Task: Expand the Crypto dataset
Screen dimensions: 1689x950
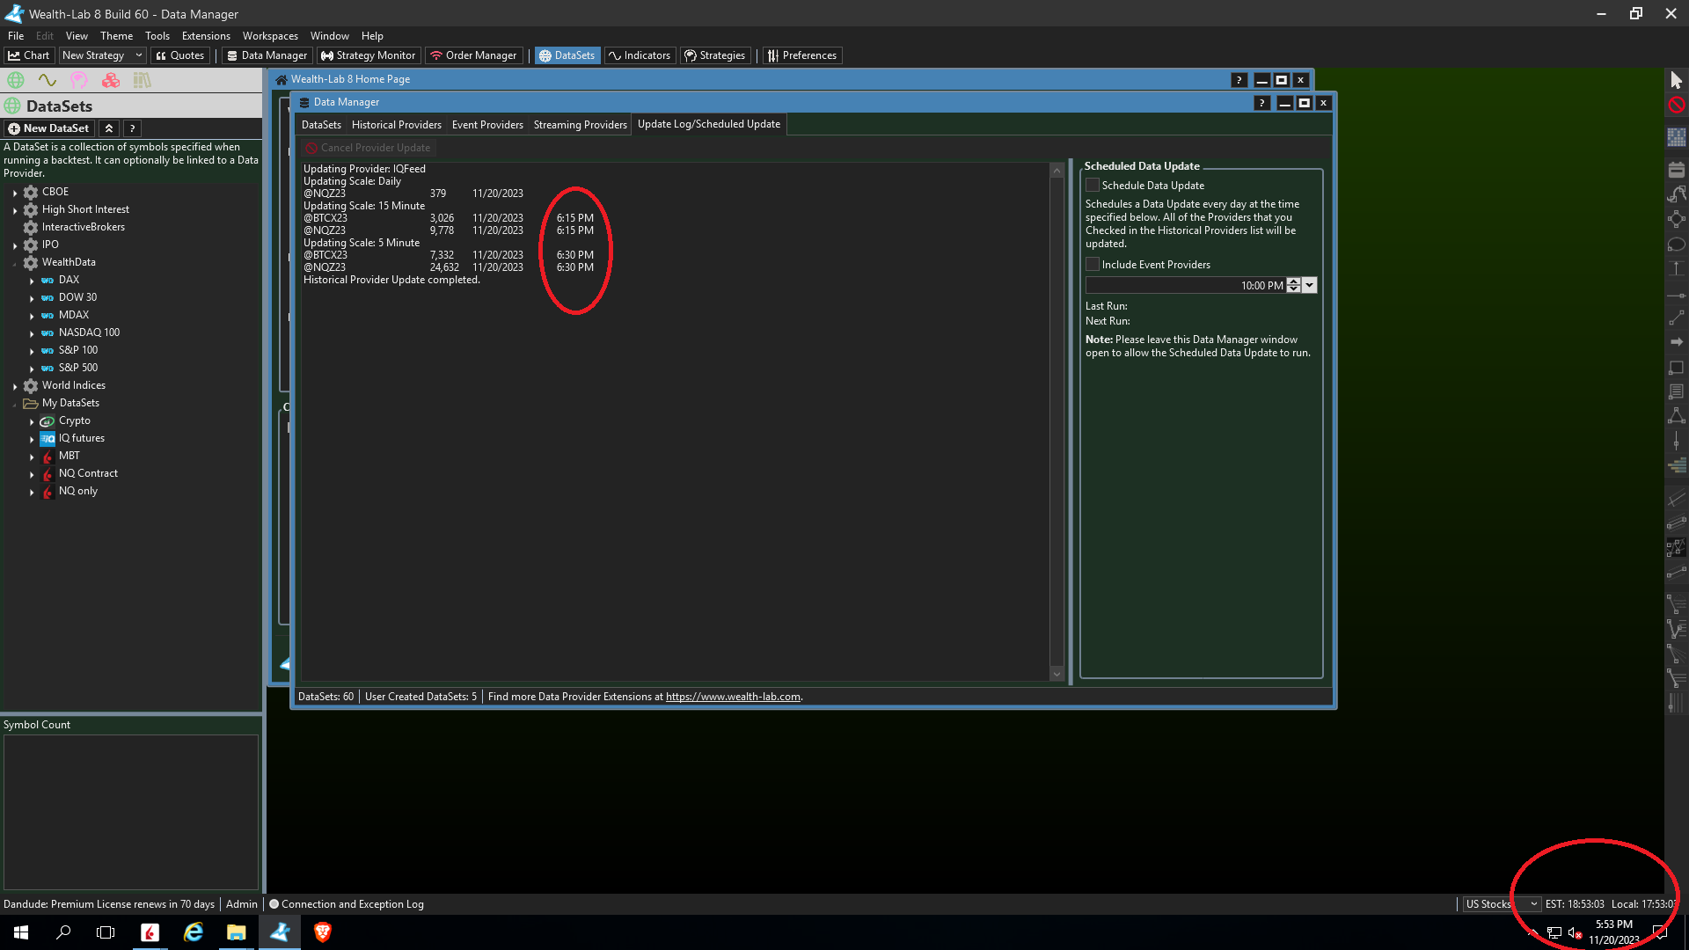Action: [32, 421]
